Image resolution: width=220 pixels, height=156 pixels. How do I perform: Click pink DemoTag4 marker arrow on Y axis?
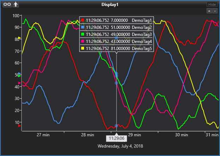click(20, 83)
